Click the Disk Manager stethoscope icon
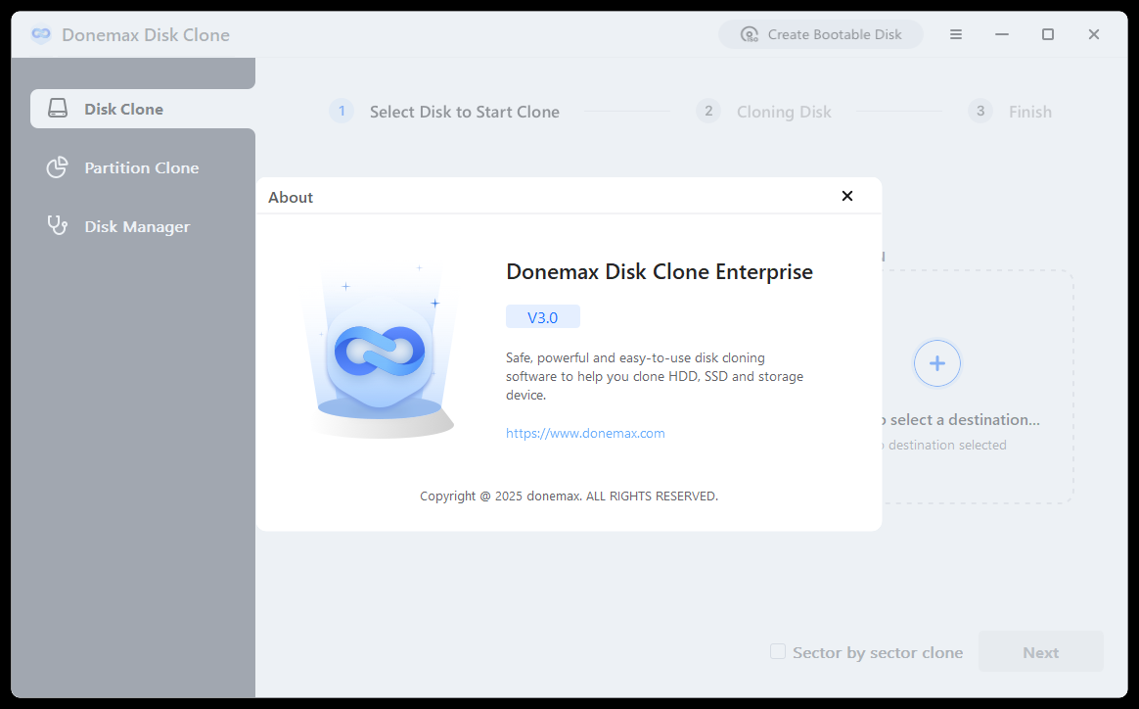Viewport: 1139px width, 709px height. click(x=58, y=225)
